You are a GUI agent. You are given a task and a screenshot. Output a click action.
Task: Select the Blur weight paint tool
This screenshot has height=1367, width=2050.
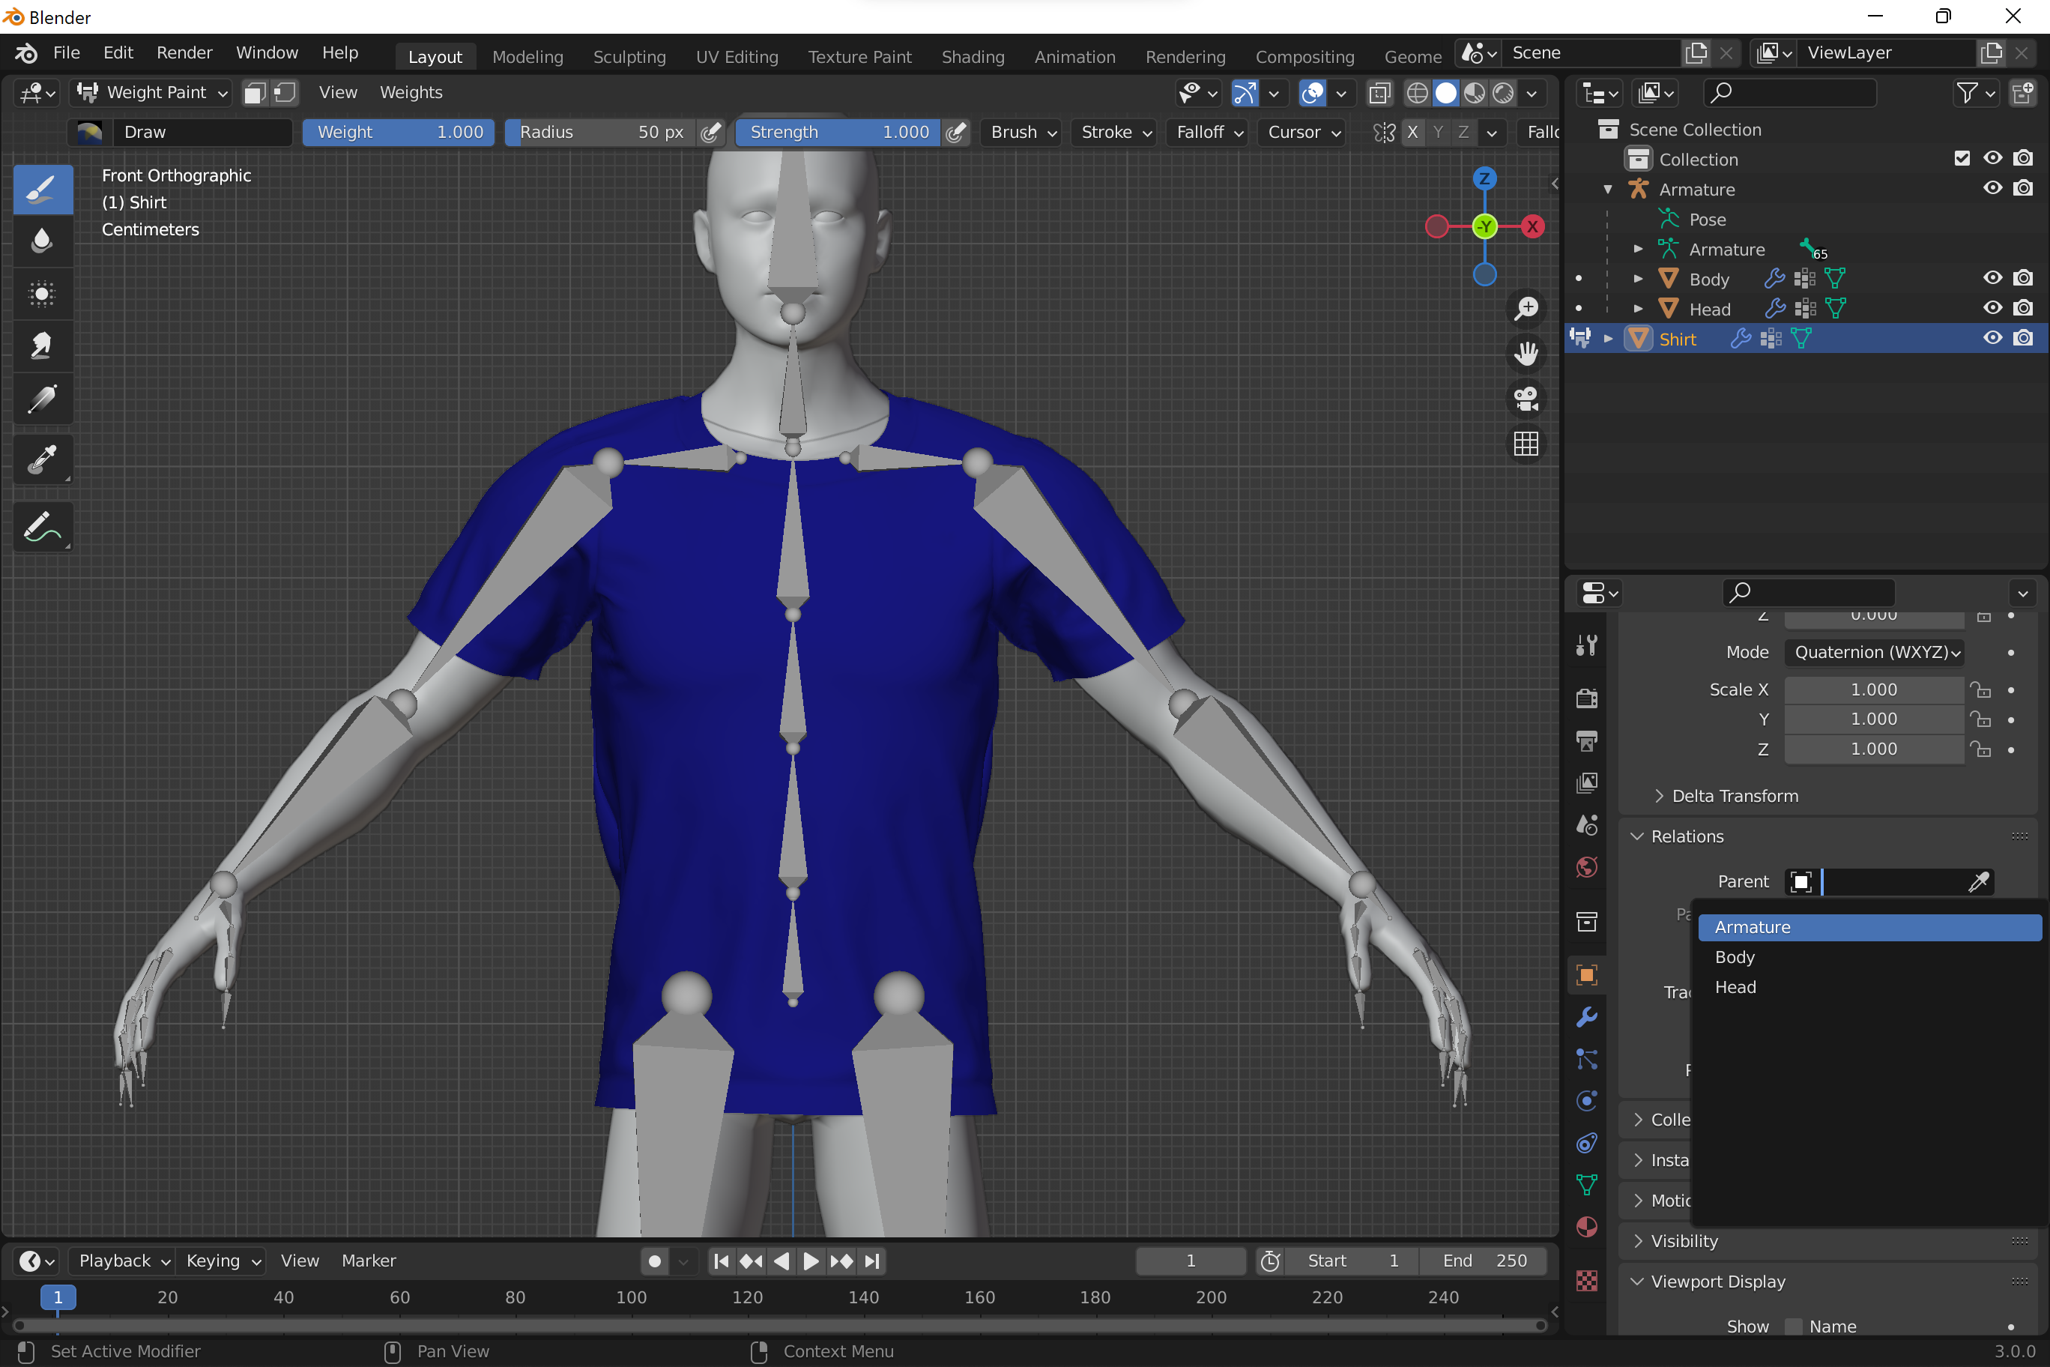coord(43,241)
